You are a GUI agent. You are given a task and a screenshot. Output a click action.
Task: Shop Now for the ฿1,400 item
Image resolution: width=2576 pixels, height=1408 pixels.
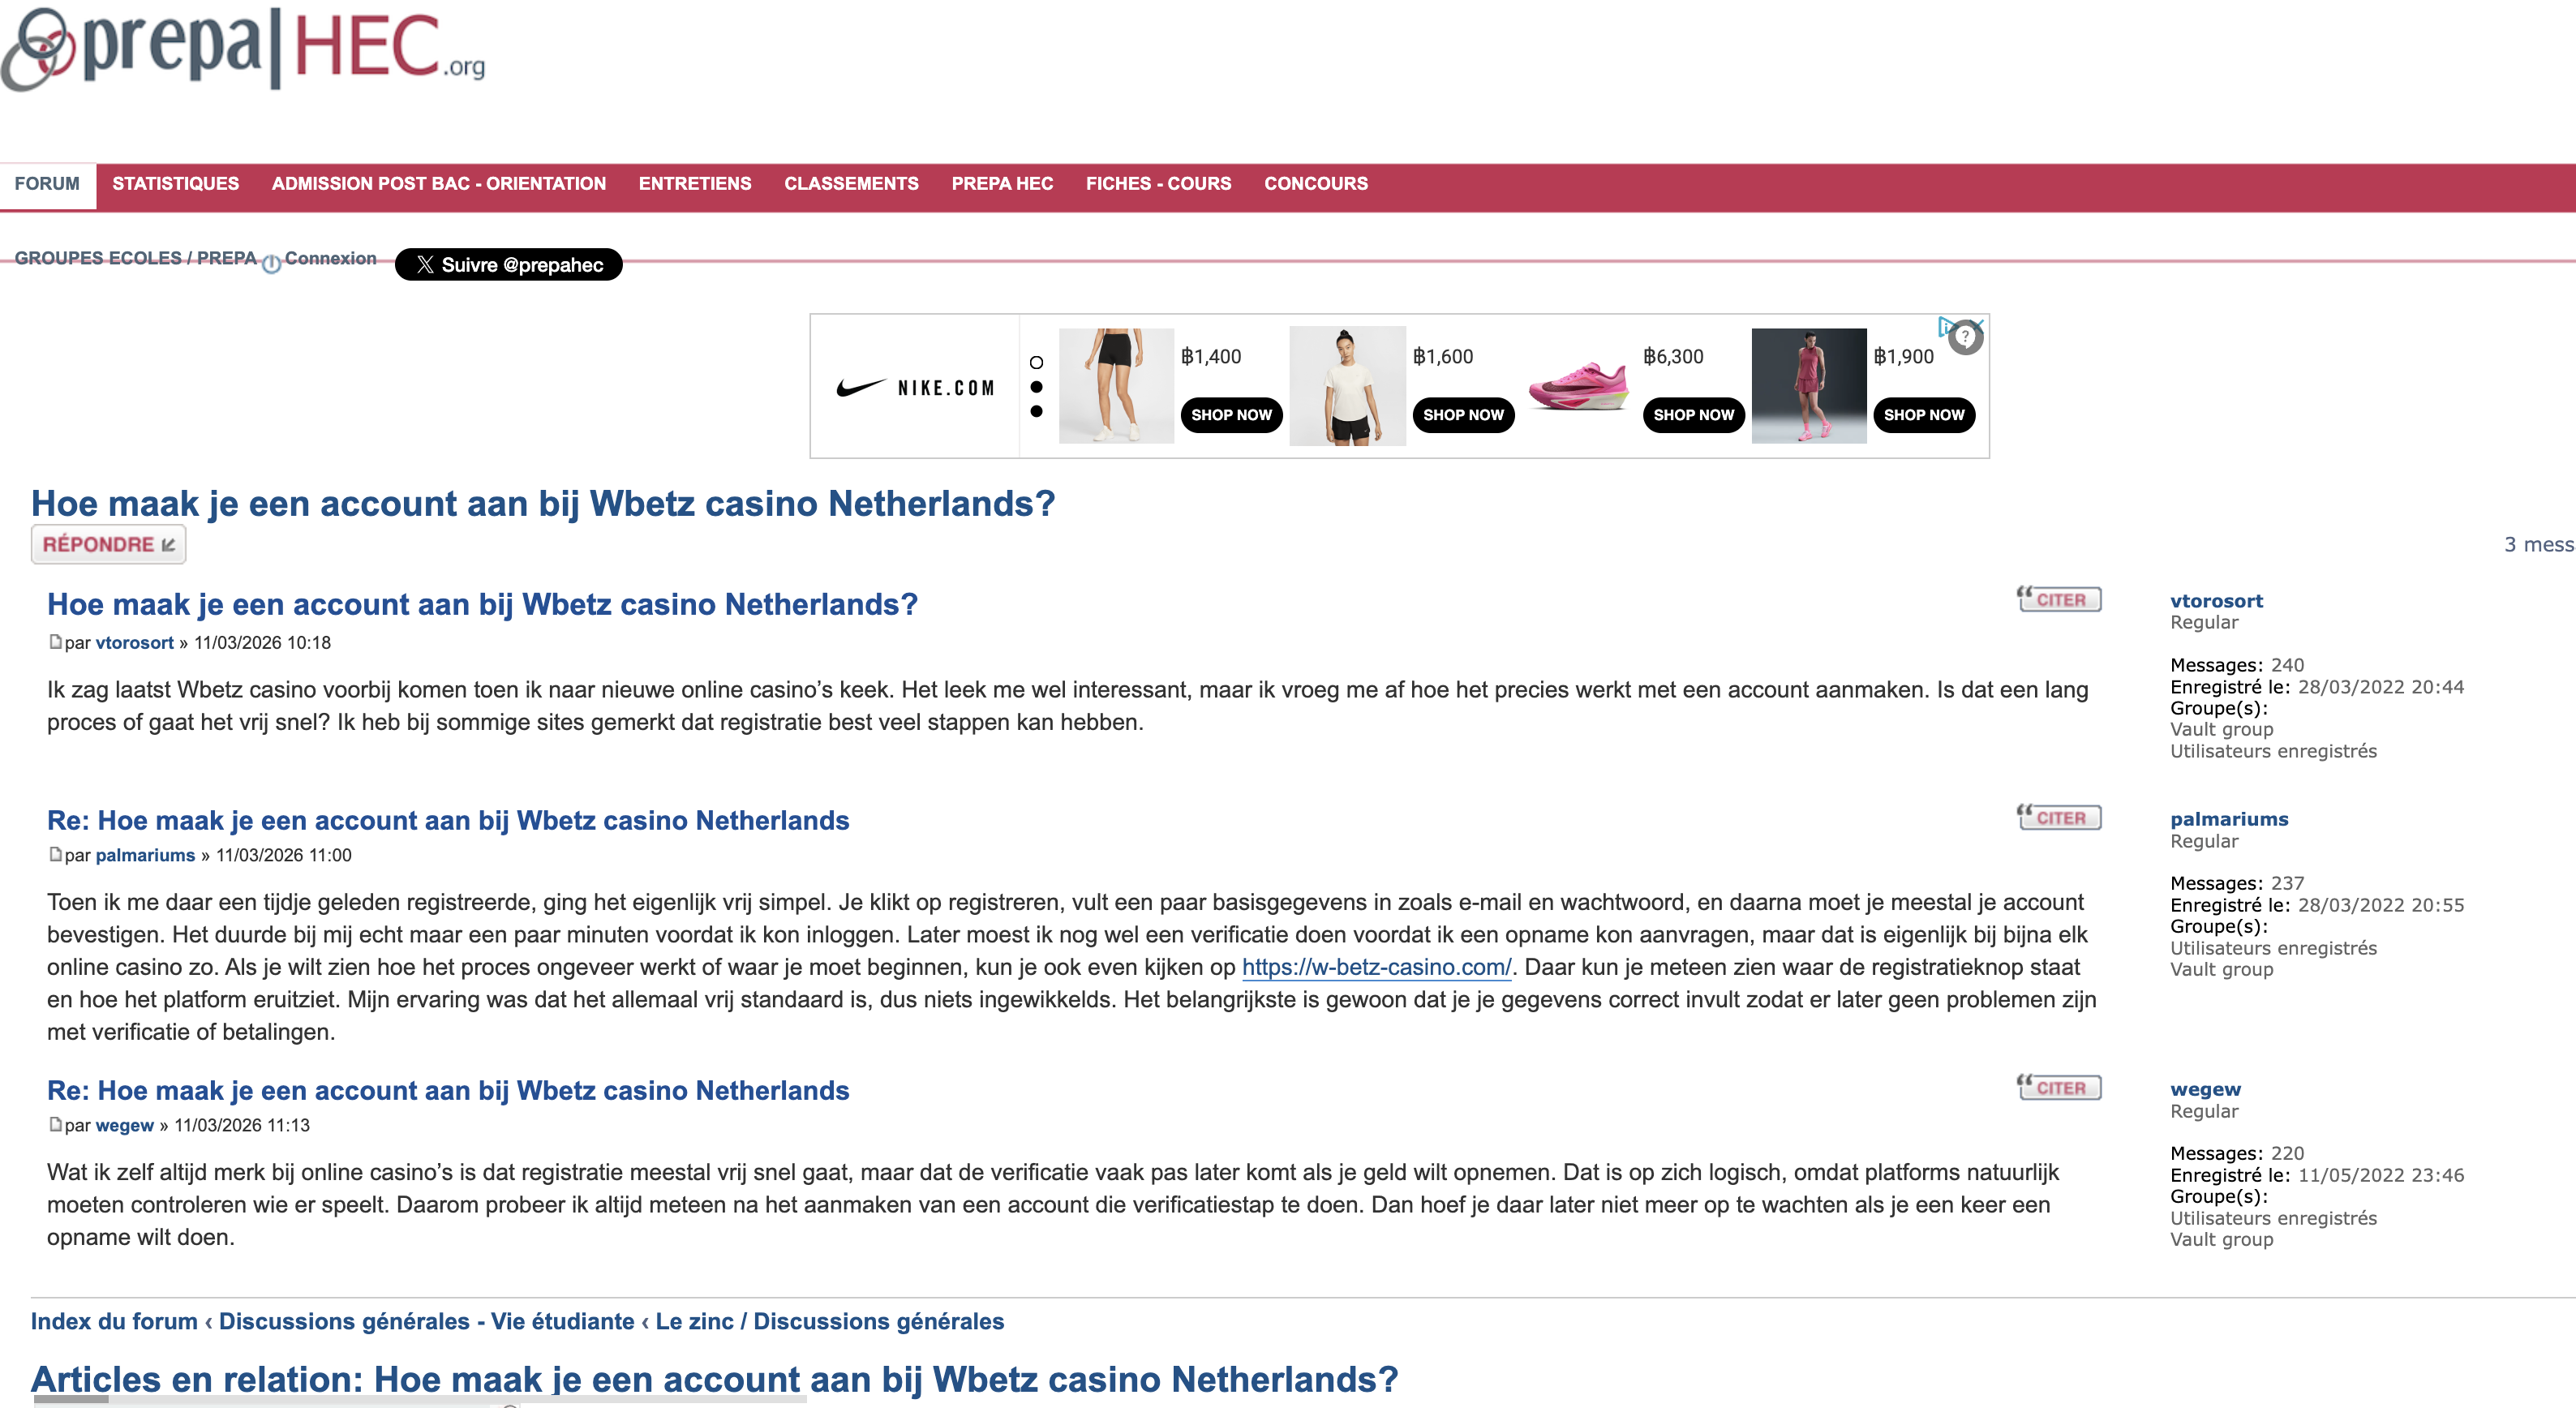tap(1231, 415)
